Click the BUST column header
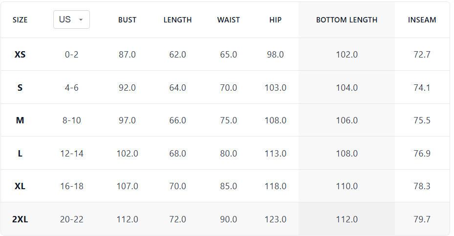 pos(127,20)
